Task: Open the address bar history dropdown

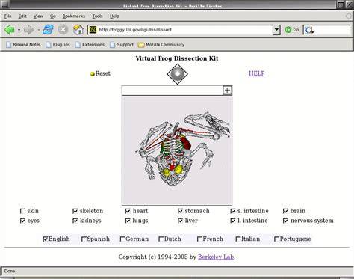Action: [276, 30]
